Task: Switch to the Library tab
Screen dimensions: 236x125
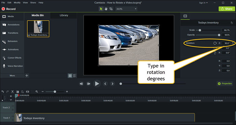Action: point(64,15)
